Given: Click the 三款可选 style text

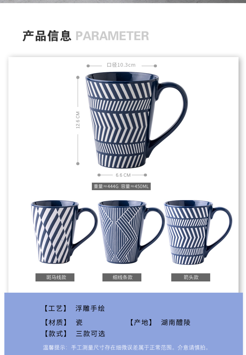Looking at the screenshot, I should coord(90,334).
